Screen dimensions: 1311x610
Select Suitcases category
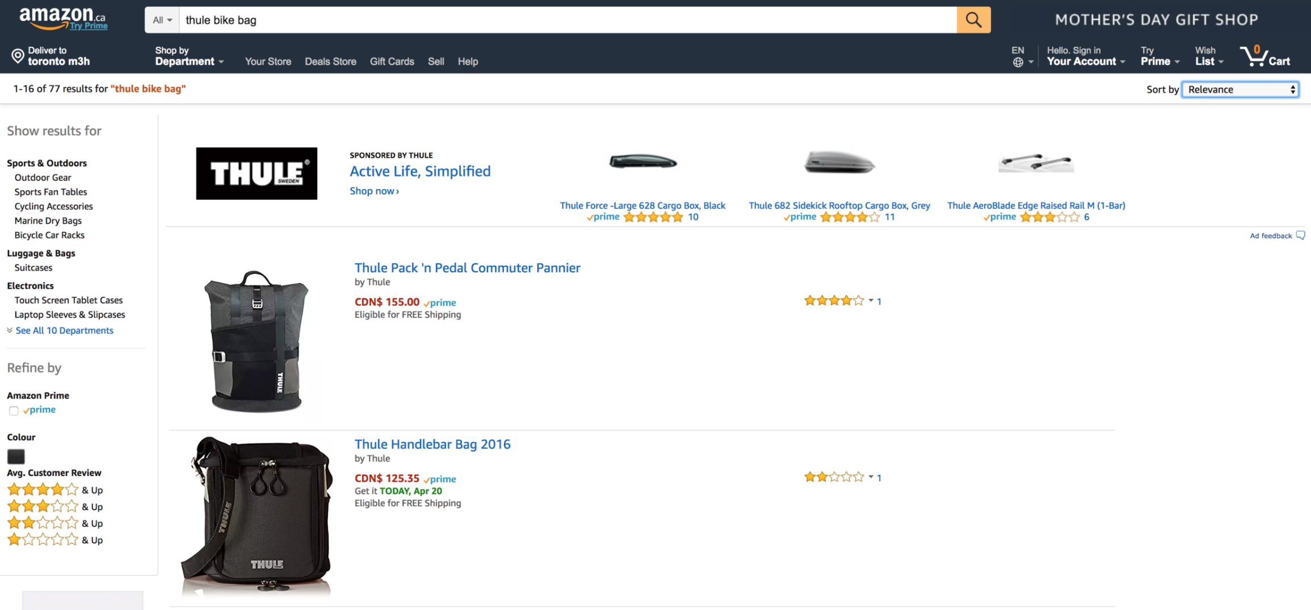33,268
